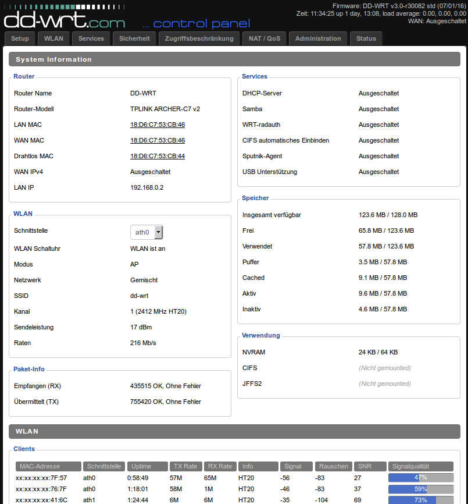Click the Frei memory value 65.8 MB
This screenshot has height=504, width=468.
(386, 231)
